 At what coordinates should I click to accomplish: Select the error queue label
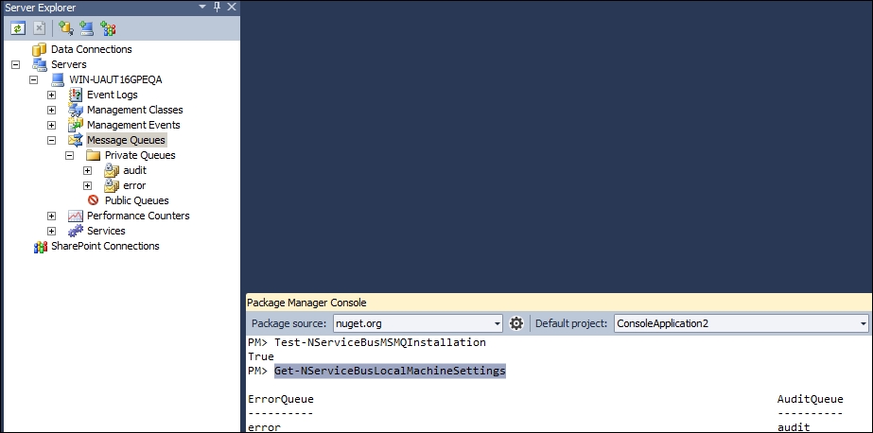point(134,185)
